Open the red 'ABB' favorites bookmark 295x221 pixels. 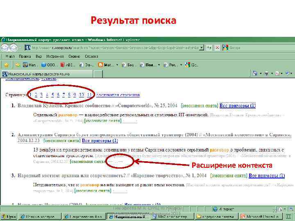tap(68, 65)
